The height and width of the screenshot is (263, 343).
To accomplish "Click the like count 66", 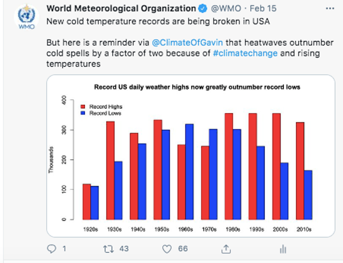I will click(183, 249).
